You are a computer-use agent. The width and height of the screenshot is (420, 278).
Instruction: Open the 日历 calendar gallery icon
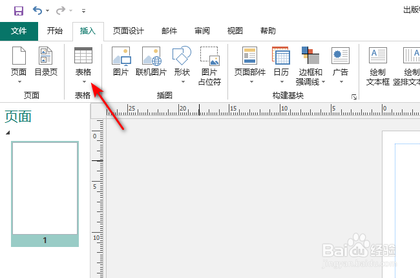point(281,56)
